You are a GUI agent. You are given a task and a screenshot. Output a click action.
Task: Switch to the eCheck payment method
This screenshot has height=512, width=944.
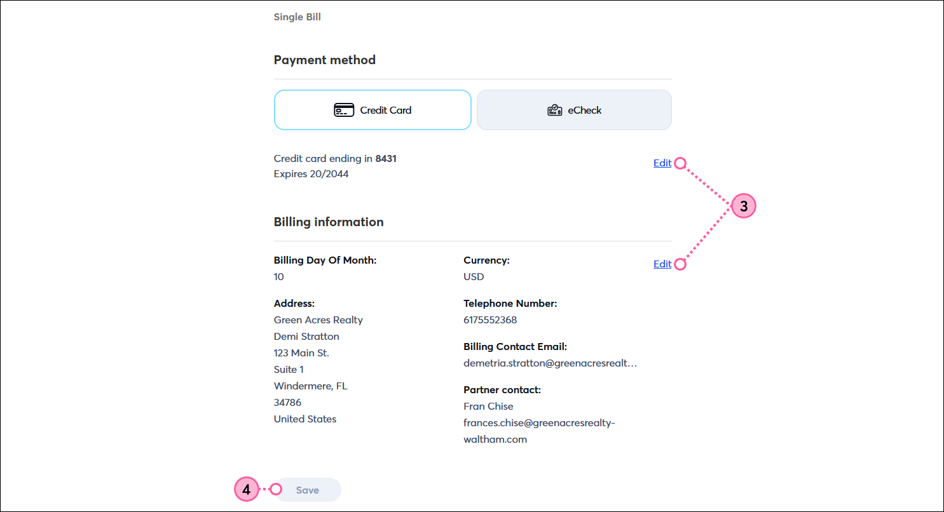(573, 109)
